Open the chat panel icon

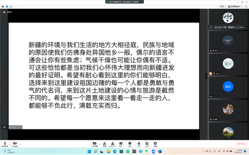tap(121, 144)
